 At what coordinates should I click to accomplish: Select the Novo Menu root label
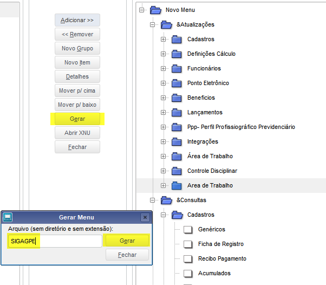(x=180, y=10)
